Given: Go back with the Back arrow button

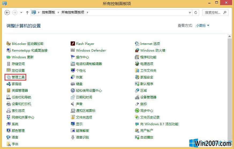Looking at the screenshot, I should point(7,13).
